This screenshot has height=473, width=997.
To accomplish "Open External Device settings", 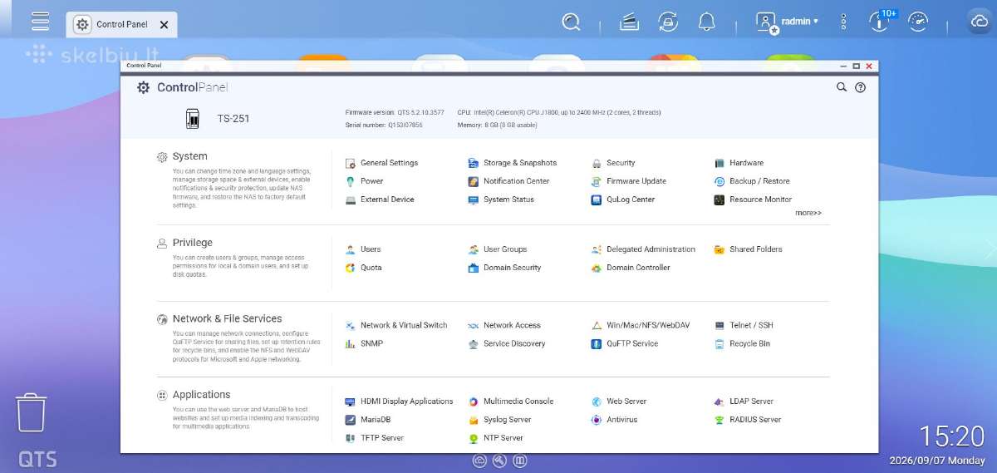I will tap(380, 200).
